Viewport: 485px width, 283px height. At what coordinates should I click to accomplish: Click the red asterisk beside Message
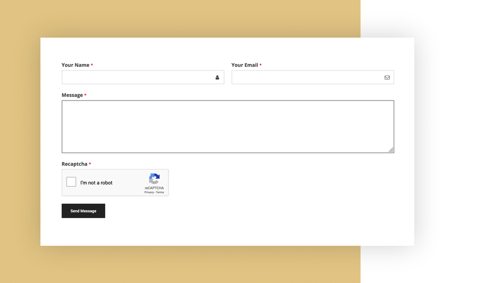click(x=85, y=95)
